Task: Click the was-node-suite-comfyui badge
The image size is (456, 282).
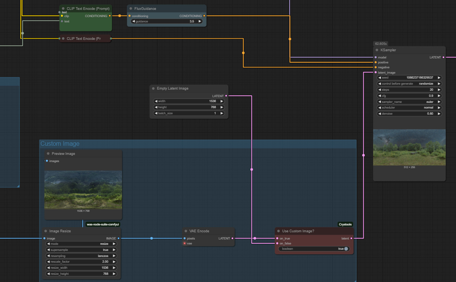Action: 103,224
